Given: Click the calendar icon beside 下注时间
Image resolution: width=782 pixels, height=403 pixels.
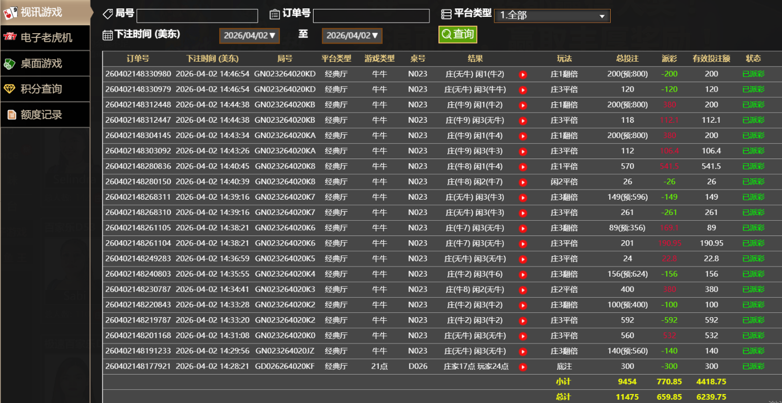Looking at the screenshot, I should click(107, 35).
